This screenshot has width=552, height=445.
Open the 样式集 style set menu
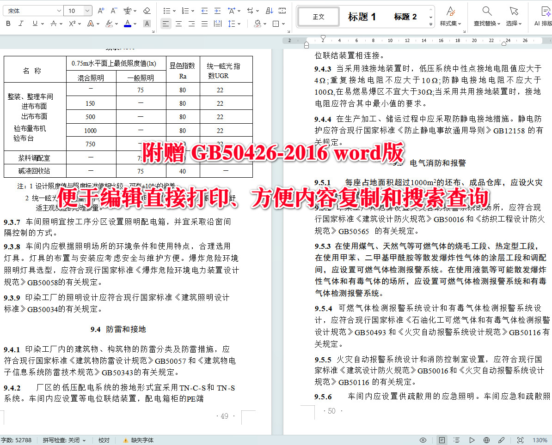pyautogui.click(x=450, y=16)
